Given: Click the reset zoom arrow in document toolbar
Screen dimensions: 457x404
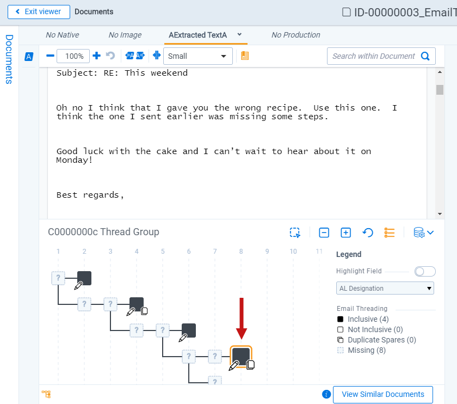Looking at the screenshot, I should click(110, 56).
